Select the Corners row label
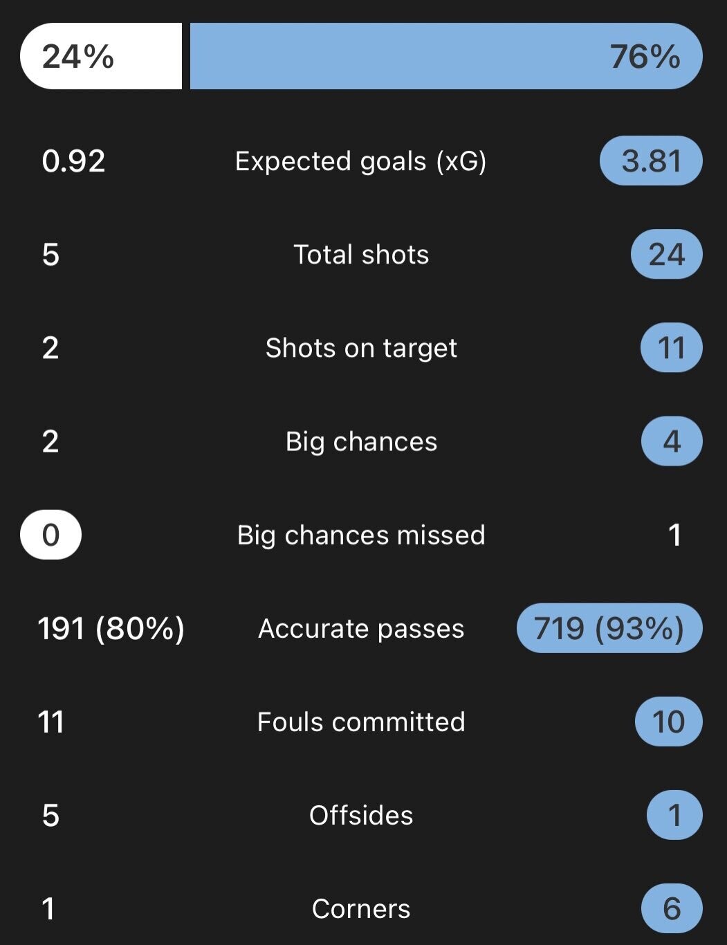 point(360,908)
